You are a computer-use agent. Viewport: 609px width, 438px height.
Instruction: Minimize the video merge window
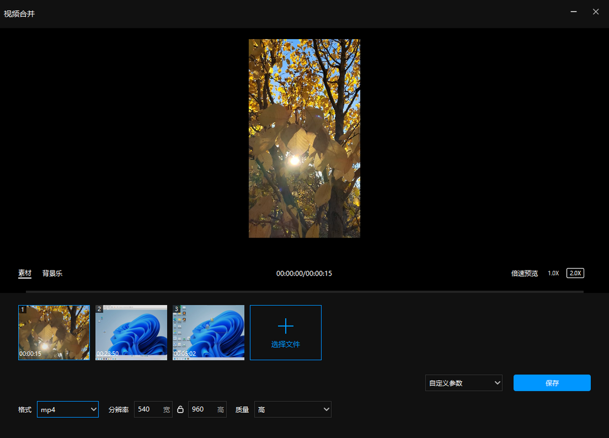pyautogui.click(x=574, y=12)
